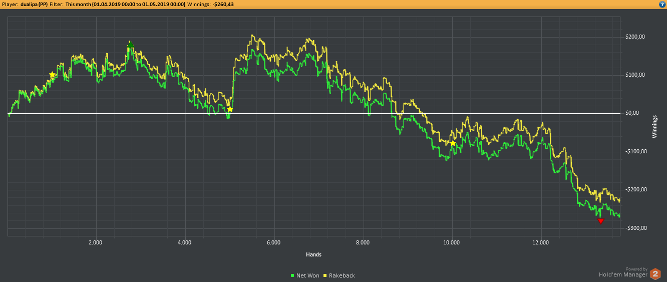
Task: Click the winnings total -$260,43
Action: (223, 4)
